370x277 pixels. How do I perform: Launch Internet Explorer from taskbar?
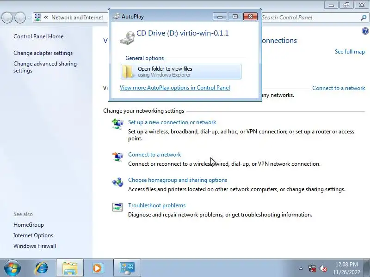[42, 268]
